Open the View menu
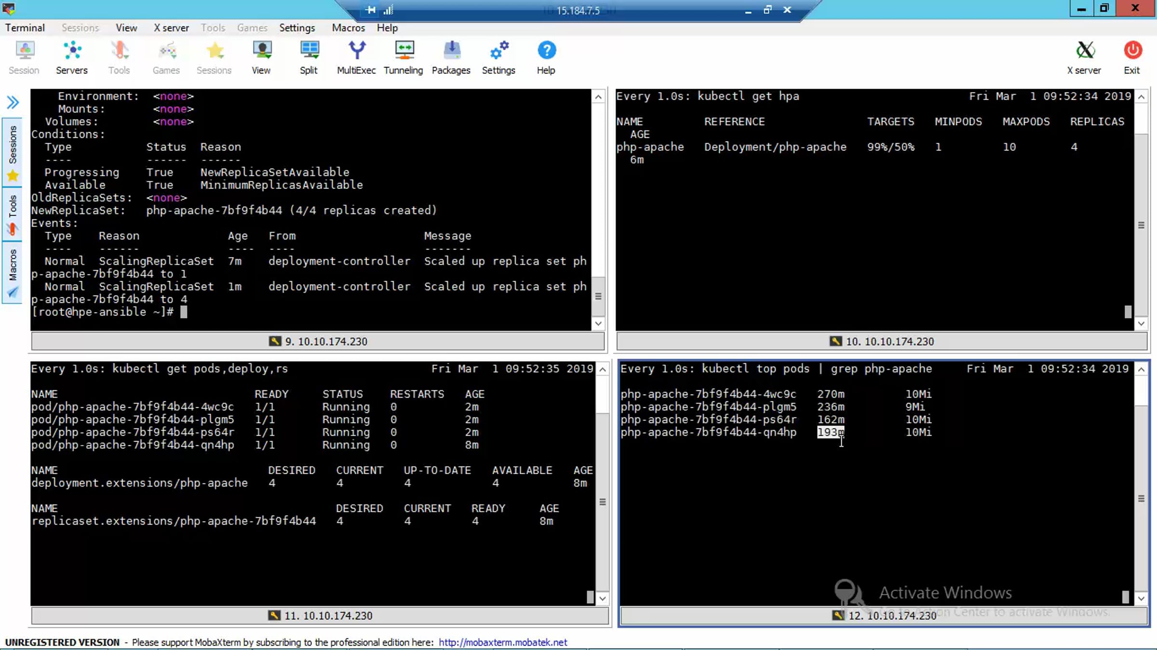The width and height of the screenshot is (1157, 650). [x=126, y=28]
